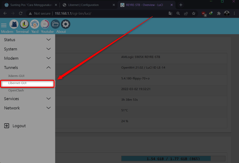
Task: Click kernel version 5.4.180-flippy-70+o
Action: click(135, 78)
